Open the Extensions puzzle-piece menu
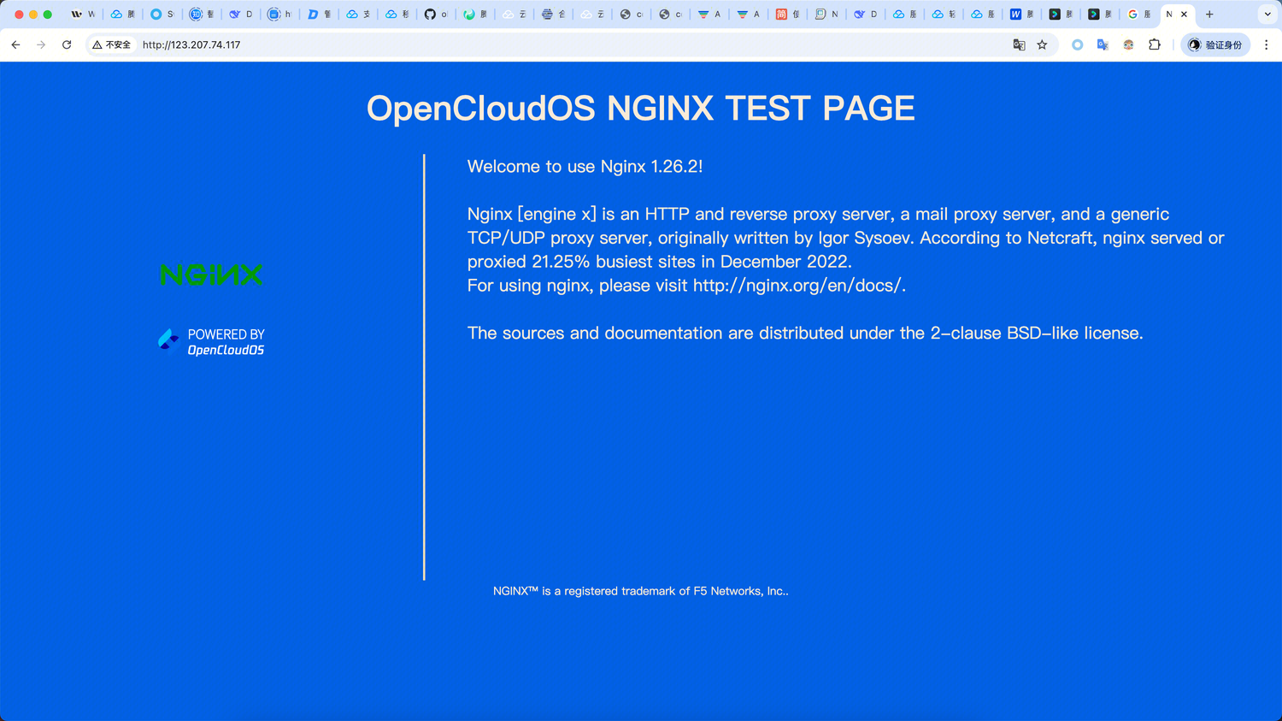The image size is (1282, 721). 1155,44
